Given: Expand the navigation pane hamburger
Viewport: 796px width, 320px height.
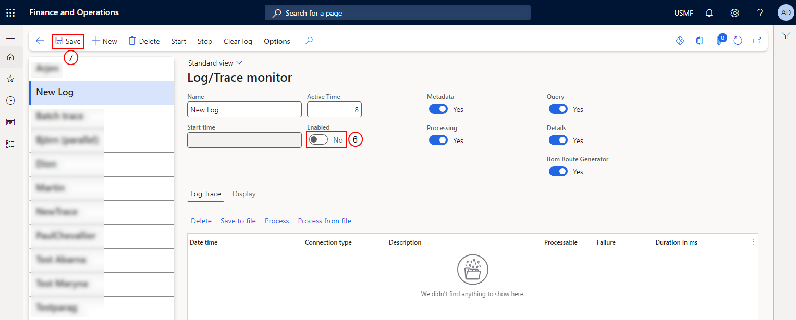Looking at the screenshot, I should pyautogui.click(x=10, y=36).
